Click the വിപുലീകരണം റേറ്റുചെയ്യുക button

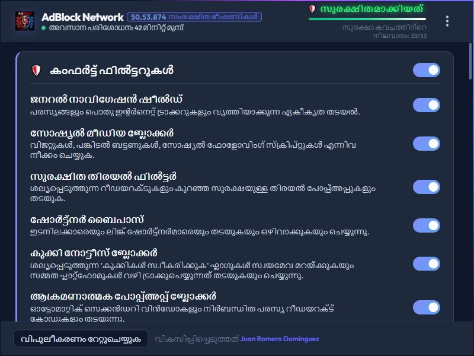click(81, 339)
